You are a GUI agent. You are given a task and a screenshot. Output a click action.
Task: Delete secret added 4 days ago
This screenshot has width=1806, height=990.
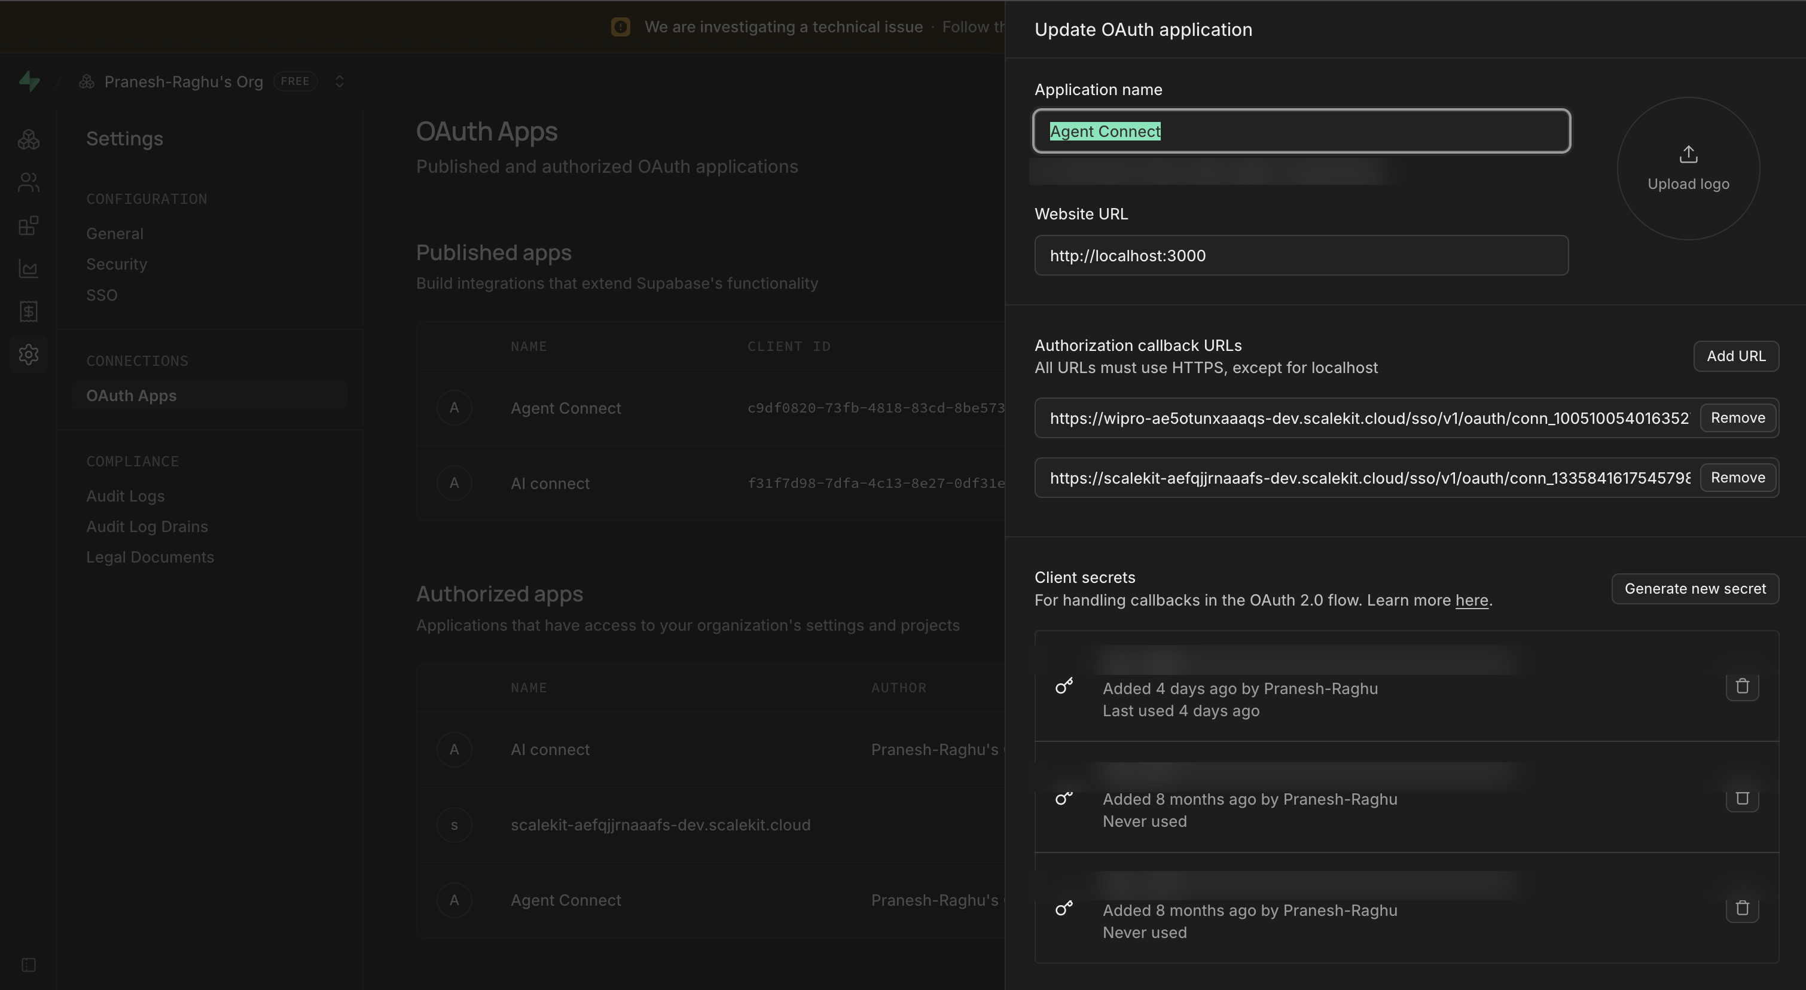pos(1742,686)
